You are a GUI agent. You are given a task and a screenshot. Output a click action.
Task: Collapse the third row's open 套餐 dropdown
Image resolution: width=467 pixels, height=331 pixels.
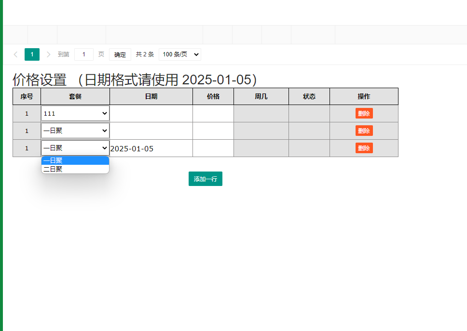[75, 148]
